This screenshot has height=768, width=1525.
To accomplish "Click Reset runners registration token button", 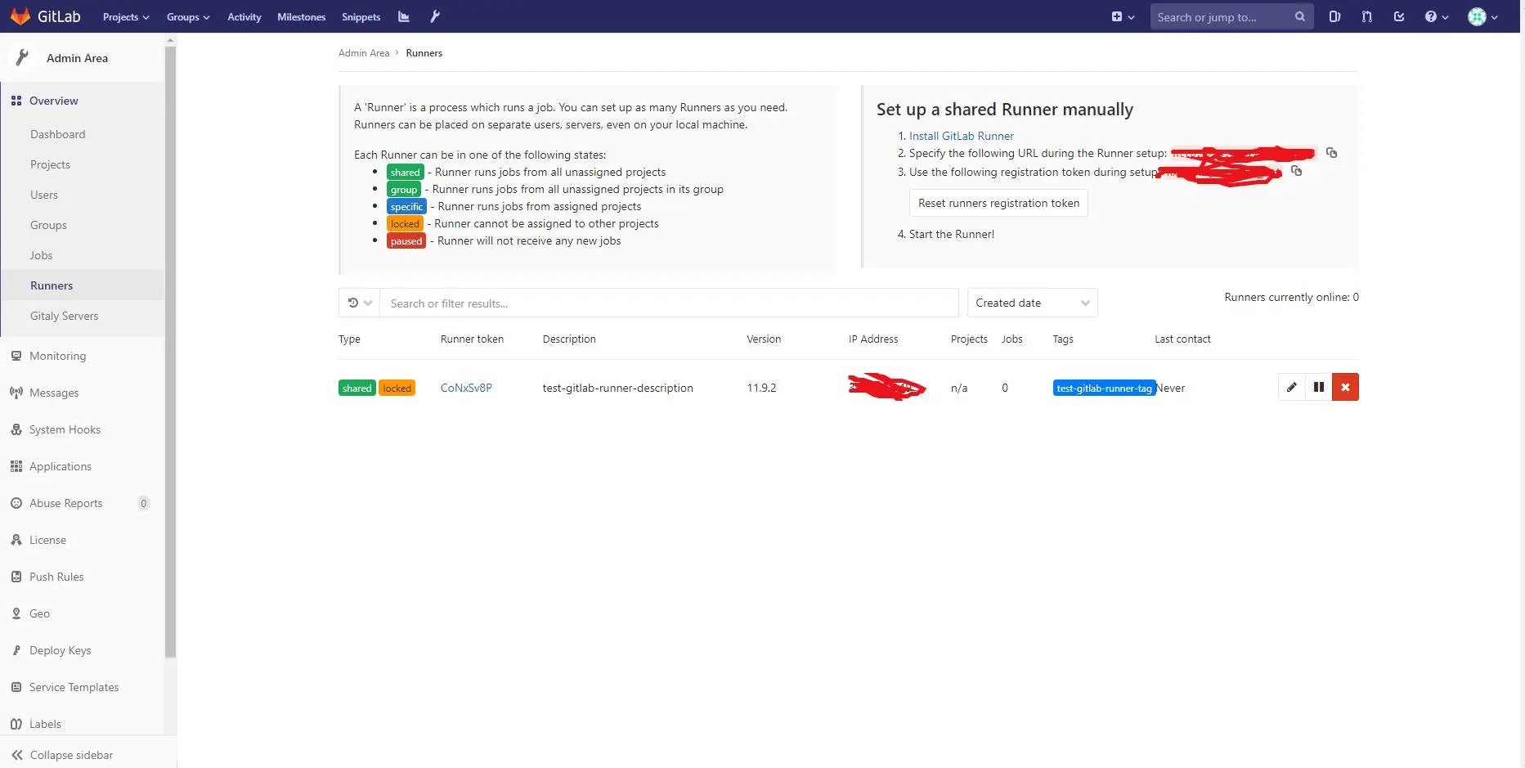I will pyautogui.click(x=998, y=203).
